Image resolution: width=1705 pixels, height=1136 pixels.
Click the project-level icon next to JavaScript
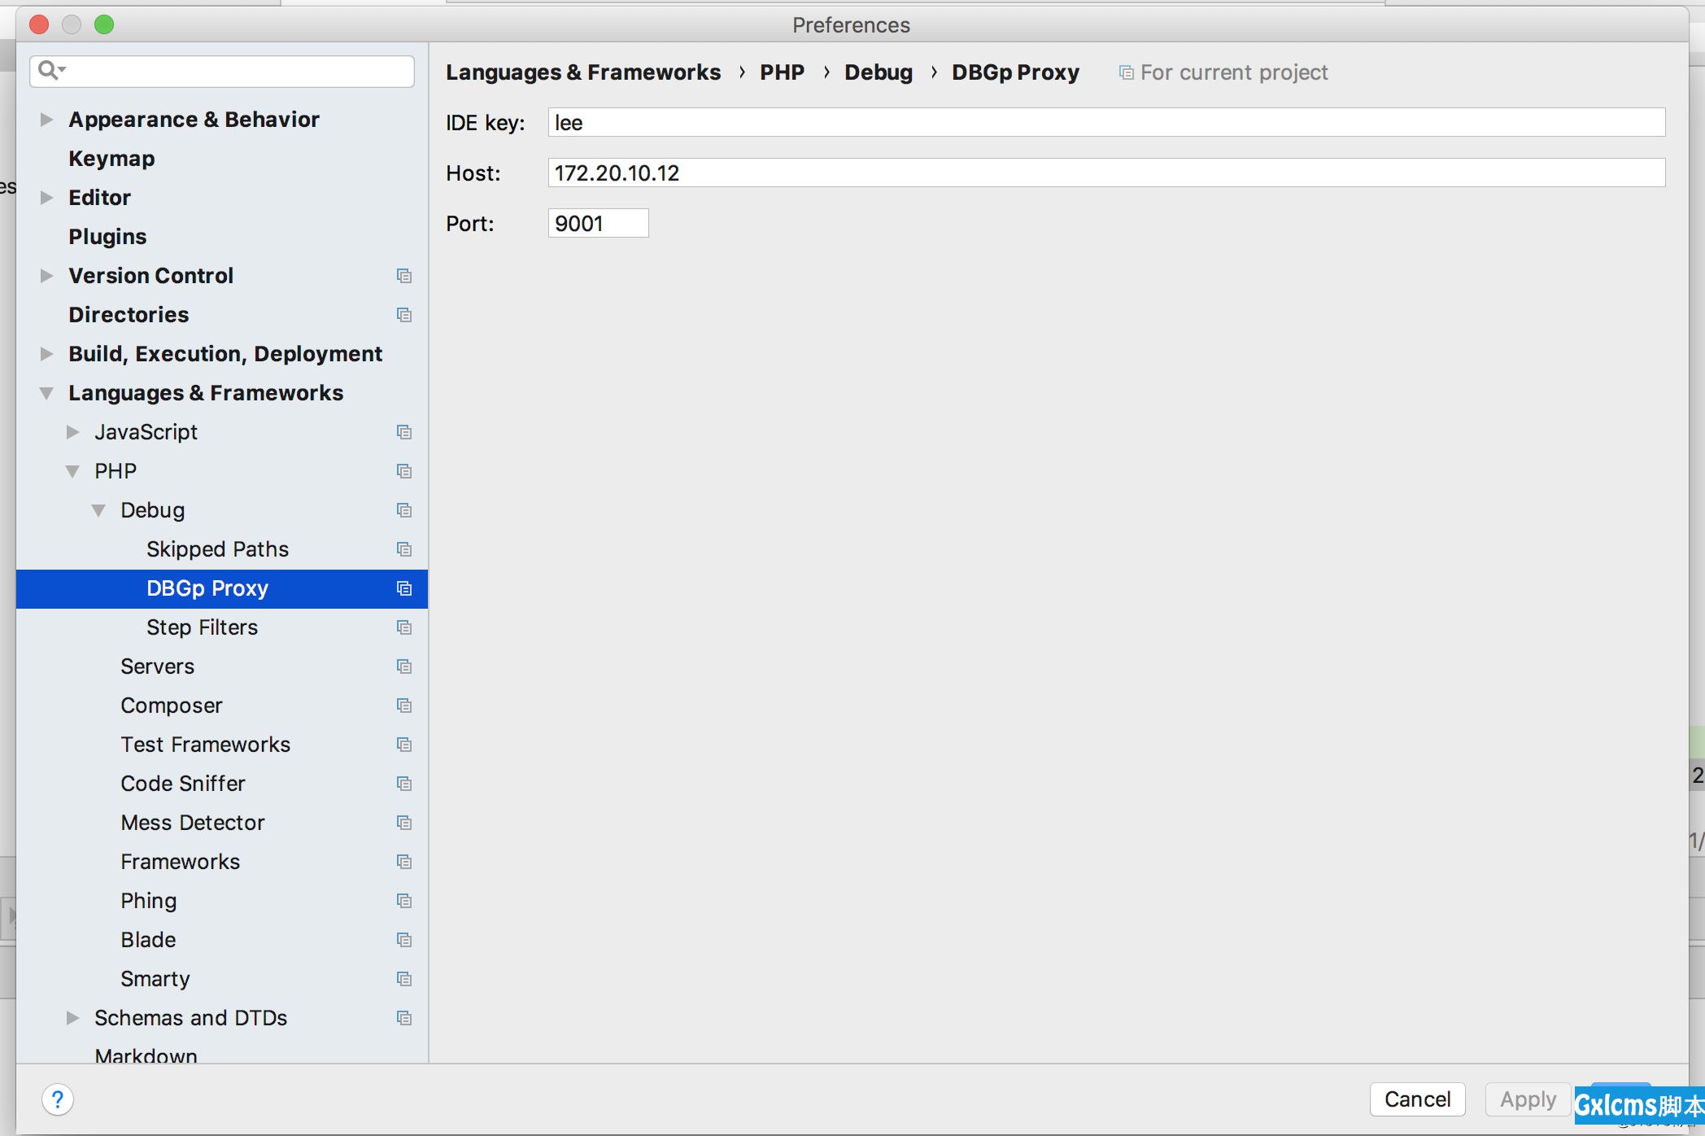pos(404,432)
